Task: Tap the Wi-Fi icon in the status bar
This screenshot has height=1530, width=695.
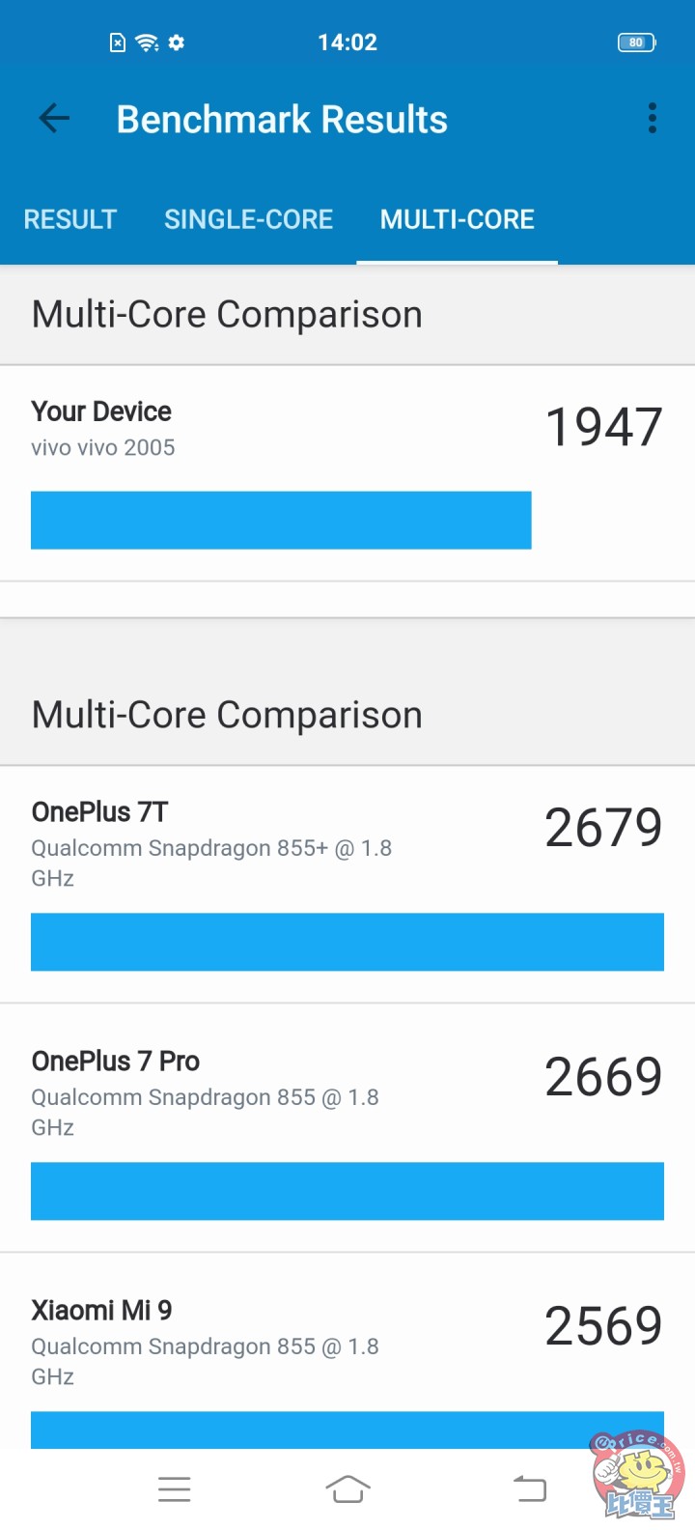Action: (x=145, y=42)
